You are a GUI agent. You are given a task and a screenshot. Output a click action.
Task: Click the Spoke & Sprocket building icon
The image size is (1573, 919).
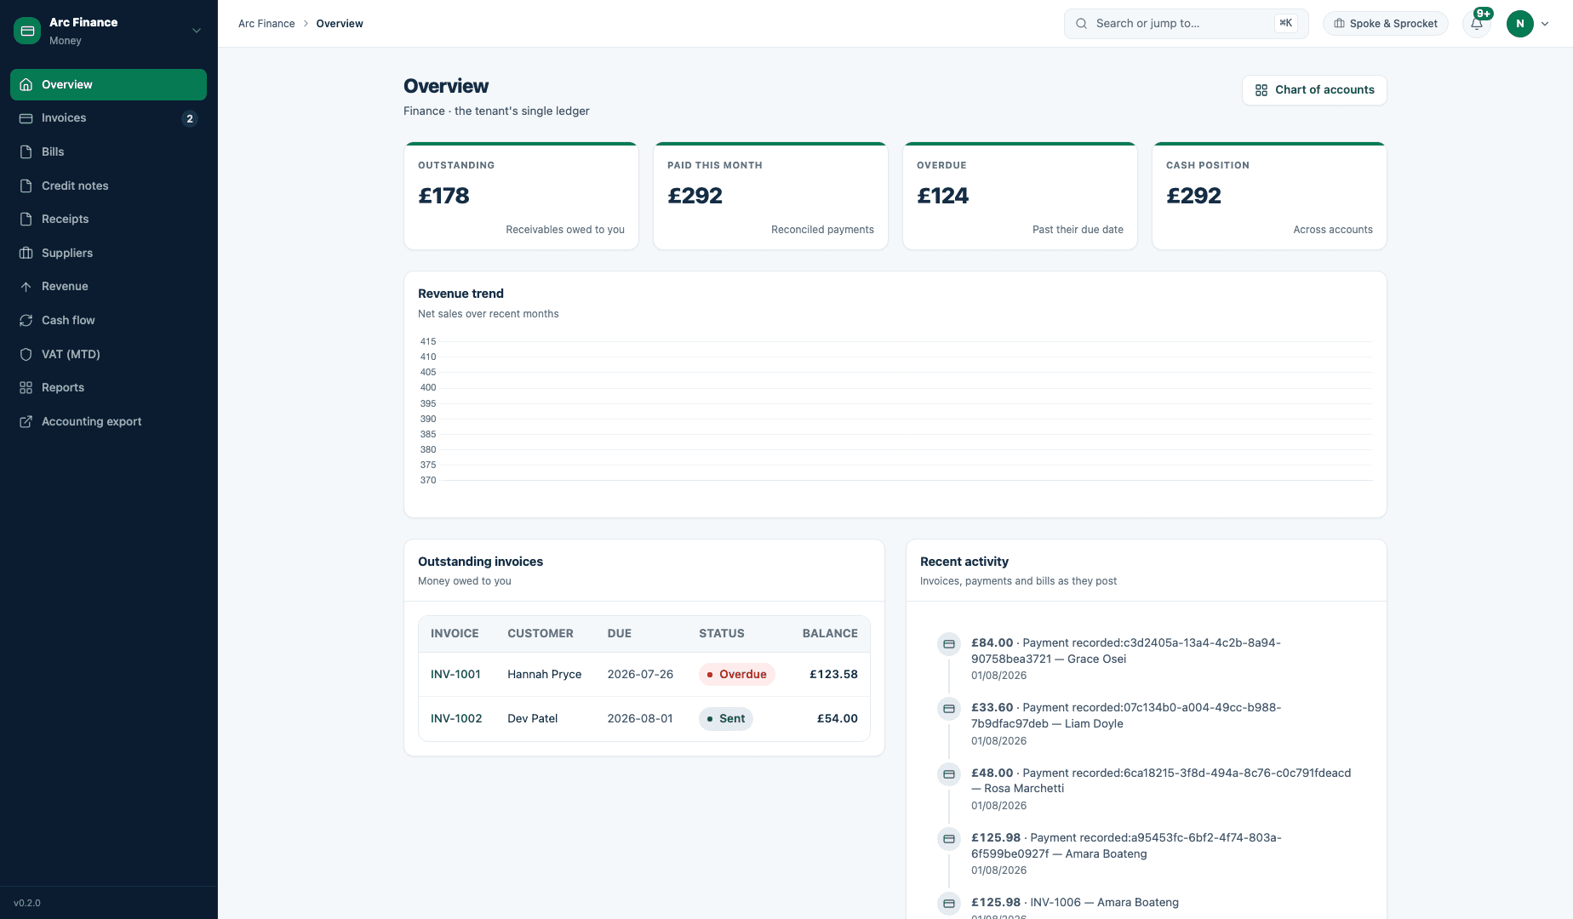1340,24
